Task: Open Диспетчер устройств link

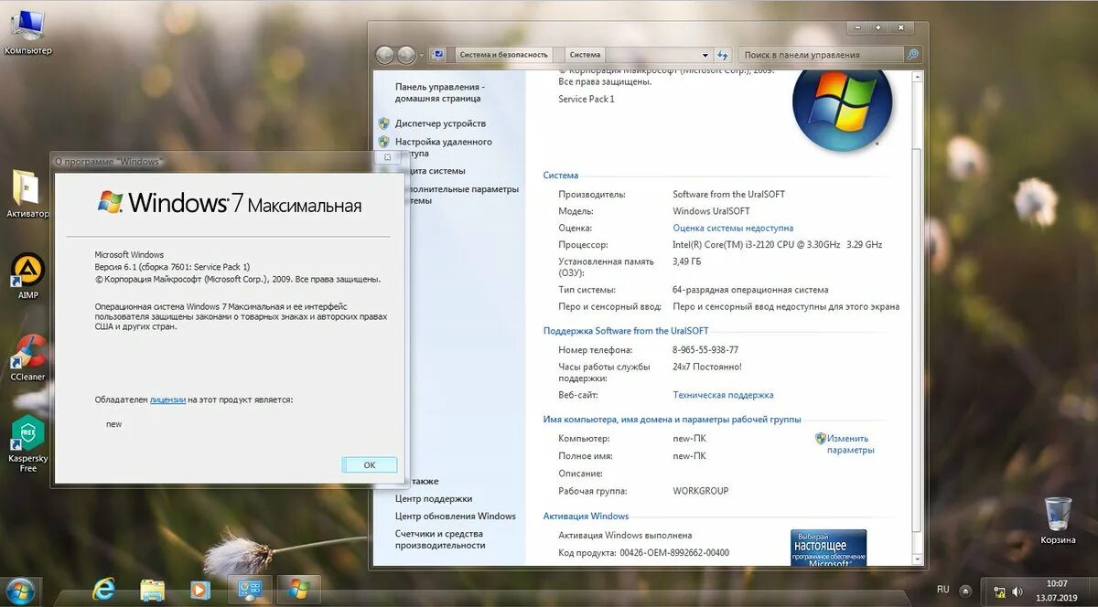Action: 440,123
